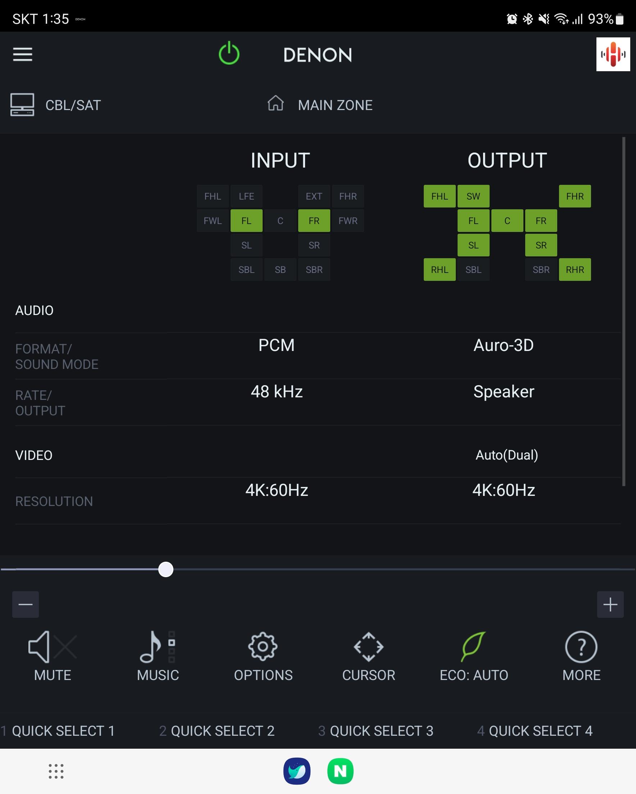Tap the INPUT FL channel indicator

tap(246, 220)
